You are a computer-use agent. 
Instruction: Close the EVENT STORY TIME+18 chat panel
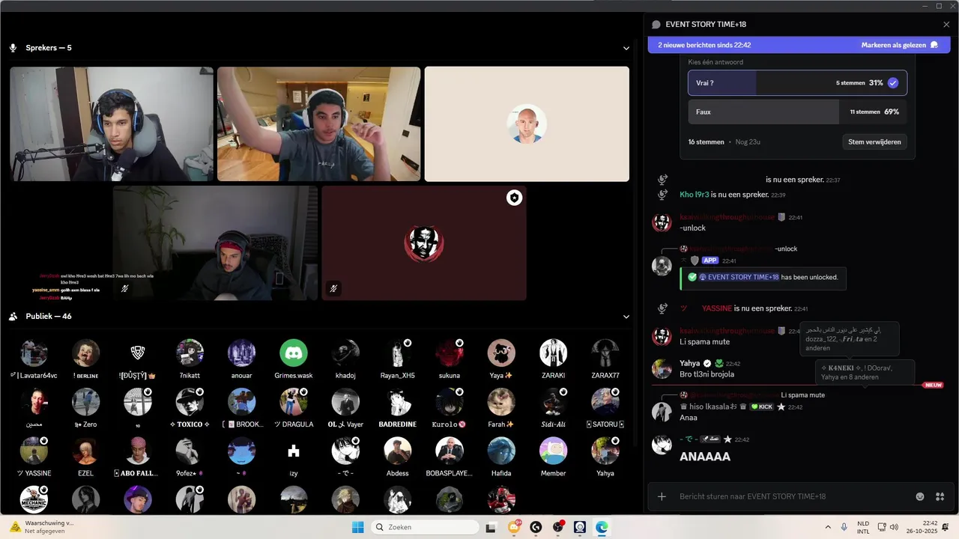[x=946, y=24]
